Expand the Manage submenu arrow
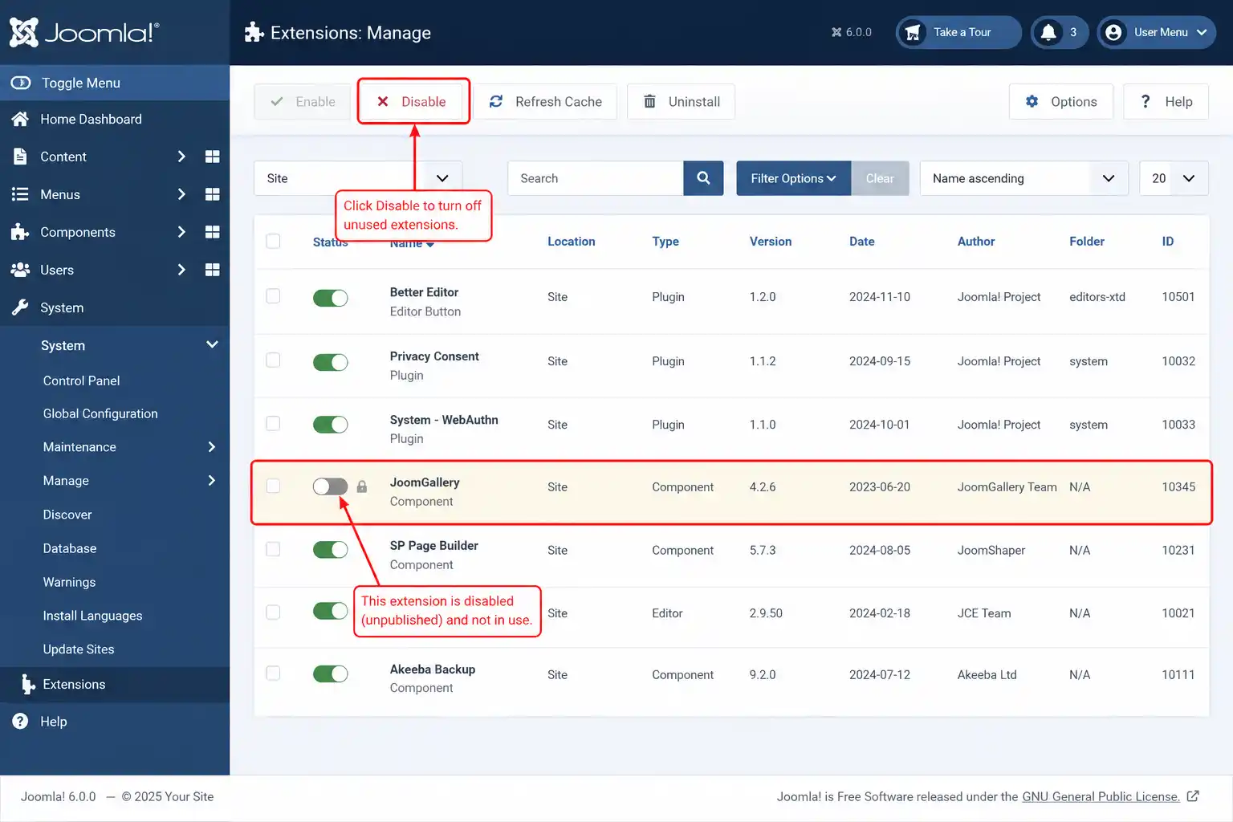 tap(212, 481)
